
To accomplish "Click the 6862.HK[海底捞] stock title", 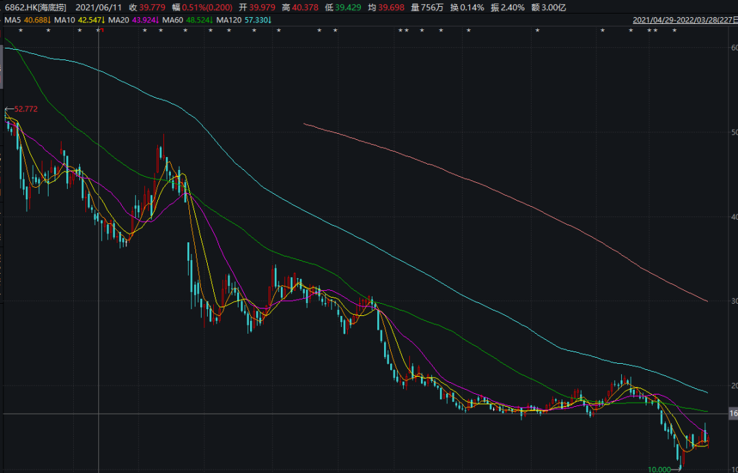I will pyautogui.click(x=36, y=8).
